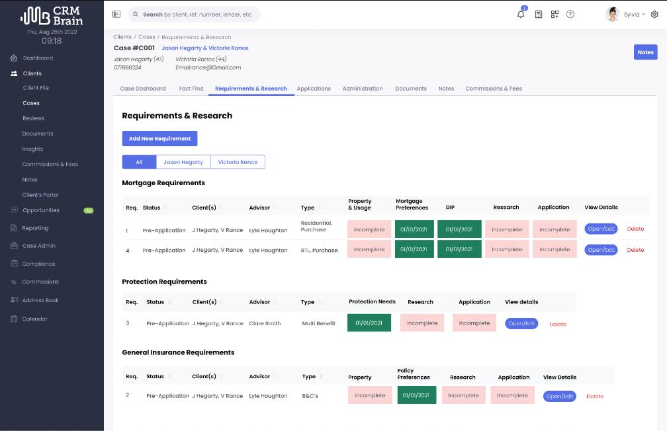The width and height of the screenshot is (667, 431).
Task: Switch to the Case Dashboard tab
Action: [142, 89]
